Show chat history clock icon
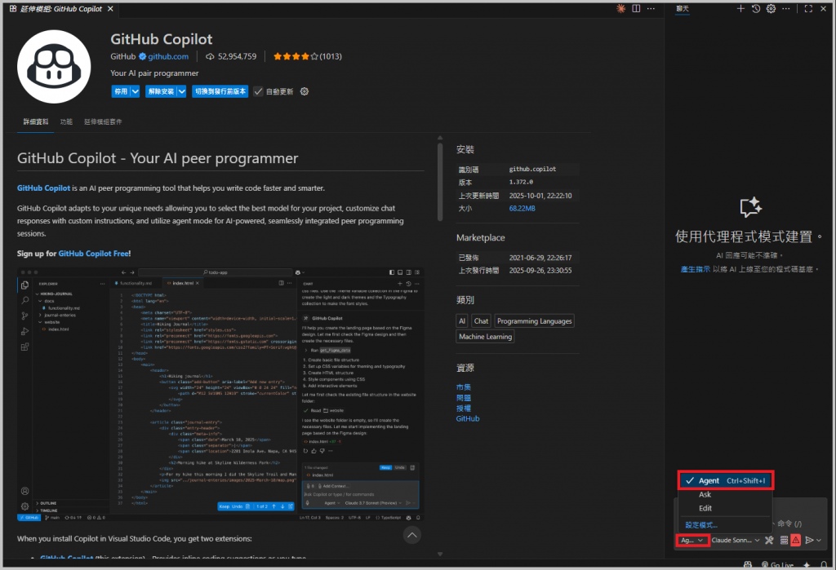 (x=755, y=8)
